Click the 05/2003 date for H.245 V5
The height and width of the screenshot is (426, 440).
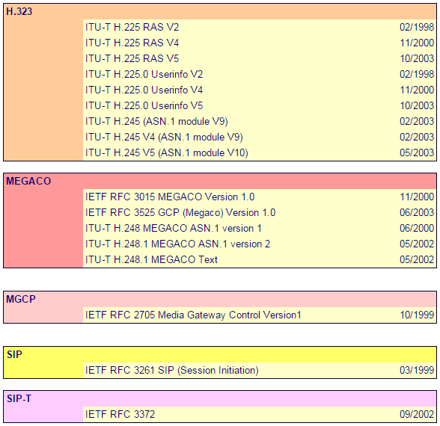417,152
